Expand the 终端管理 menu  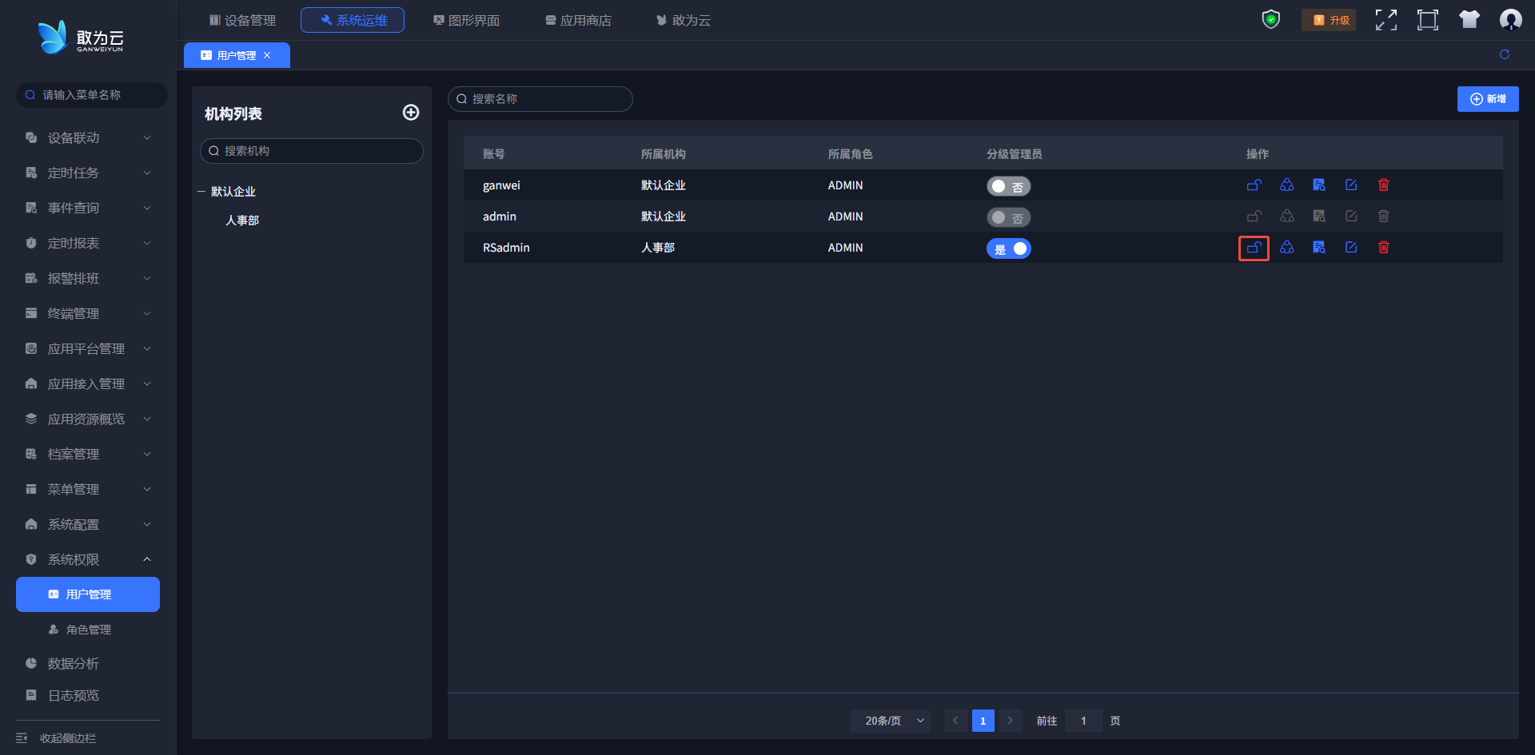click(x=88, y=314)
